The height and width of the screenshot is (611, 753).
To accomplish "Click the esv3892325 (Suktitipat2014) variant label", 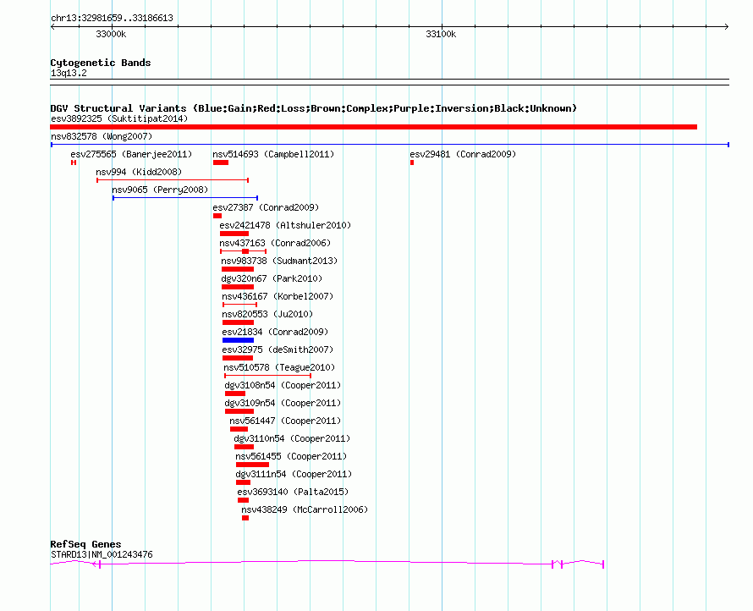I will (119, 118).
